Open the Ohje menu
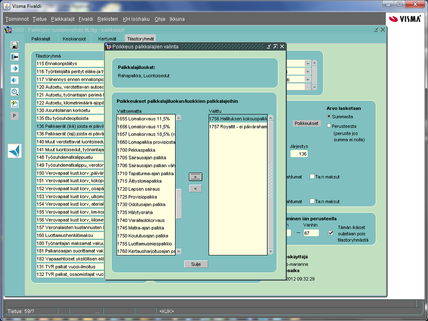 [160, 19]
